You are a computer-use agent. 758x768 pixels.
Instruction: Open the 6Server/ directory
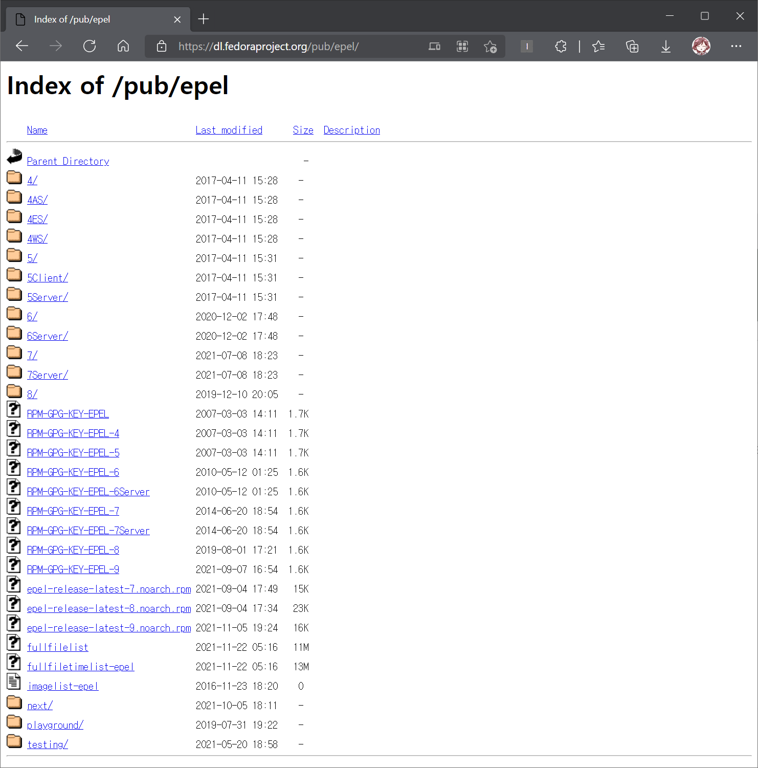point(48,336)
